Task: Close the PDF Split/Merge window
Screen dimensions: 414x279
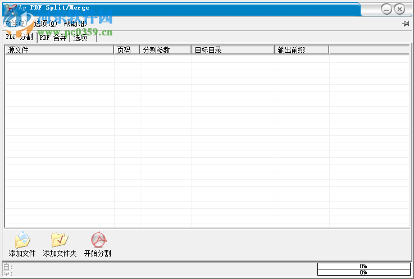Action: 399,9
